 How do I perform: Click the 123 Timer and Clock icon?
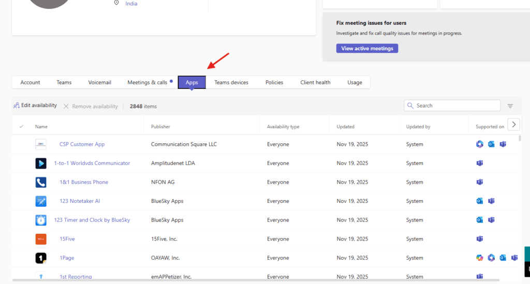tap(41, 220)
